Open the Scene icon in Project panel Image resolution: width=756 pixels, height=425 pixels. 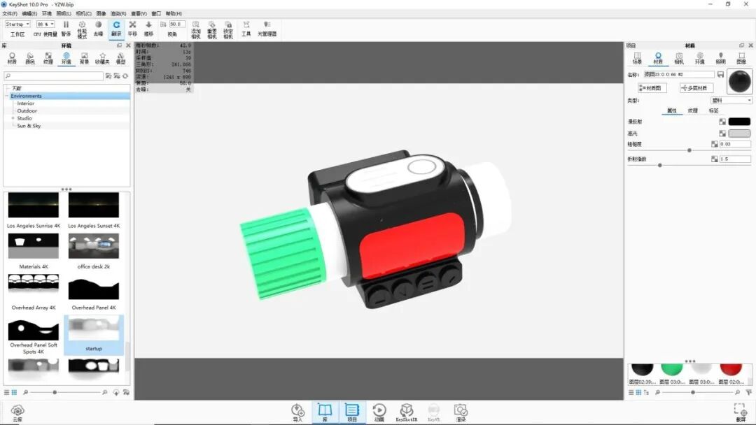(637, 56)
